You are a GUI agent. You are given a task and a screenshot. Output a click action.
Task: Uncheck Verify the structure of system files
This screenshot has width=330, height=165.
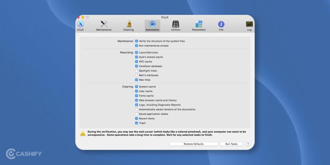137,41
